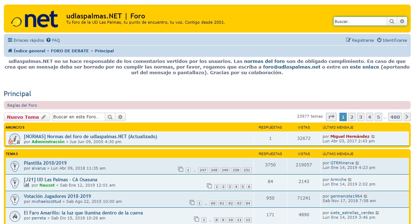
Task: Open Plantilla 2018/2019 topic
Action: point(45,163)
